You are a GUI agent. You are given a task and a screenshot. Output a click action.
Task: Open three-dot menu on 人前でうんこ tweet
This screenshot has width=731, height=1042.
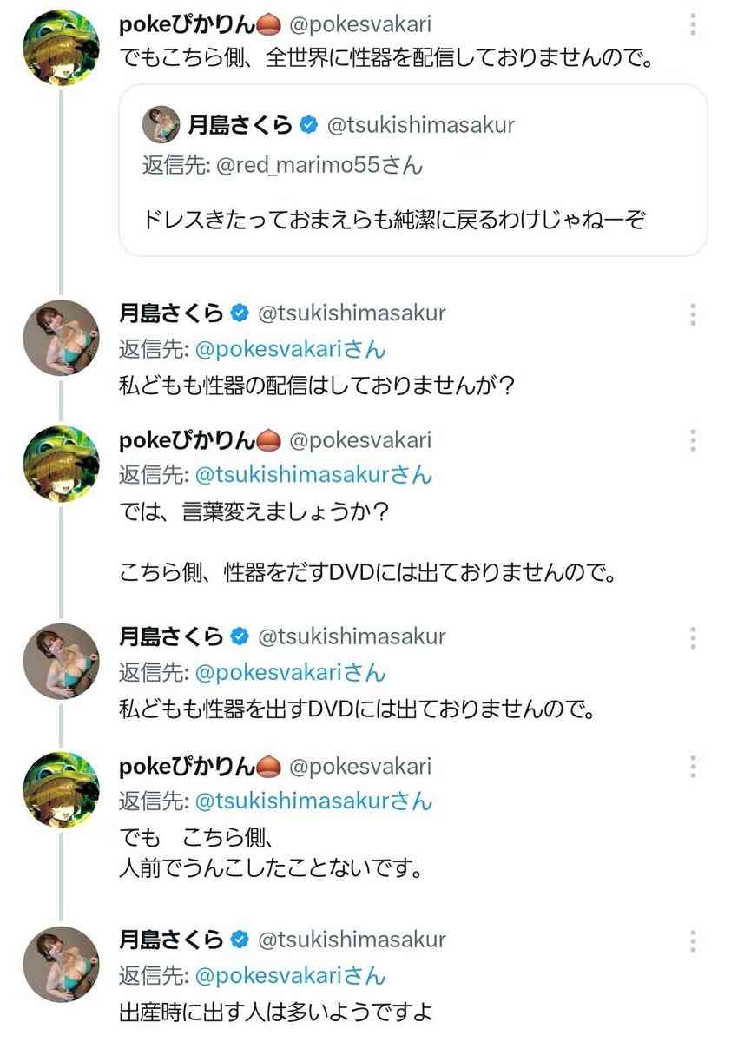point(692,766)
